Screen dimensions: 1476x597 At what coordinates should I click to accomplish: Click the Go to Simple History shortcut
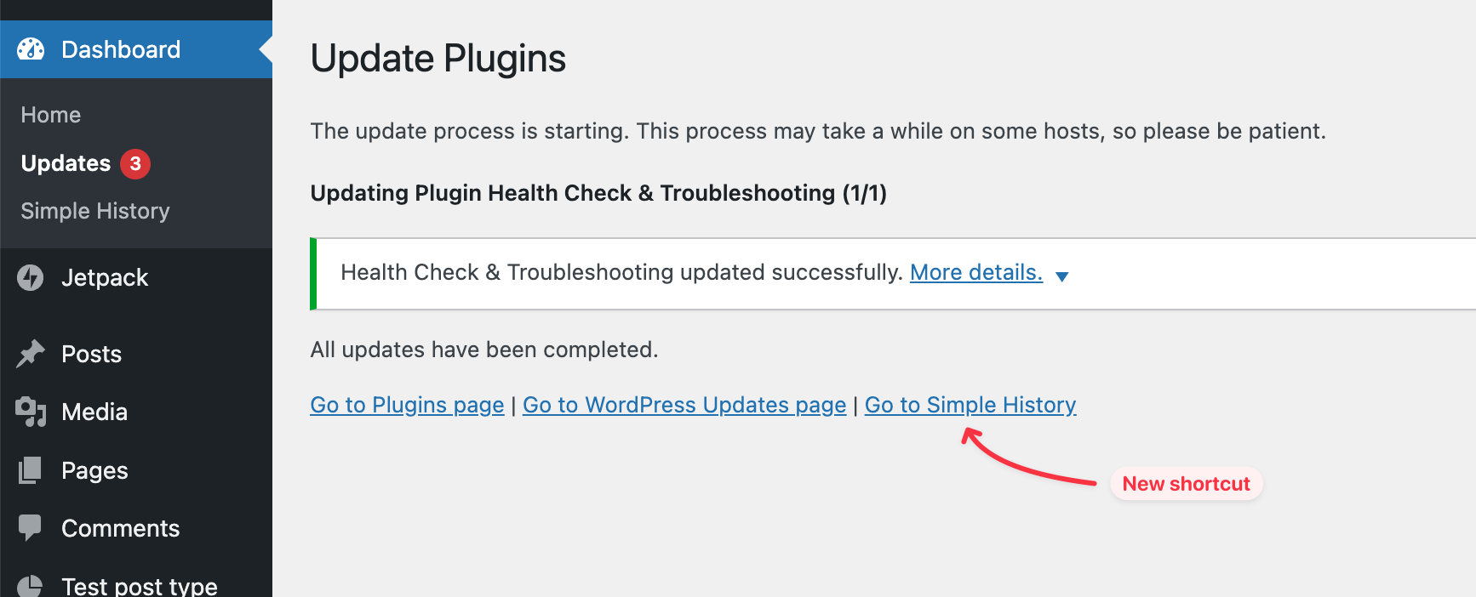point(970,405)
